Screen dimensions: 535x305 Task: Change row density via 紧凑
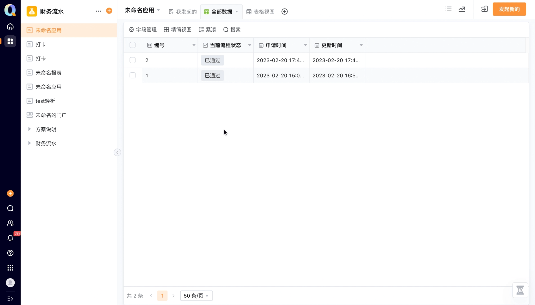(207, 30)
